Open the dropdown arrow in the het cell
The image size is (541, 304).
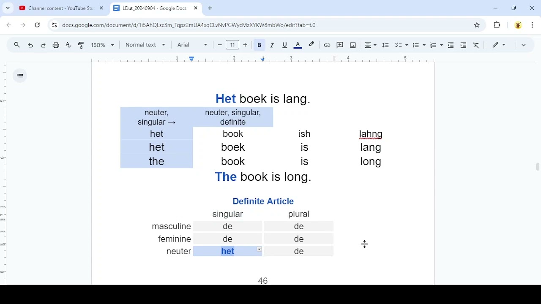pos(259,250)
